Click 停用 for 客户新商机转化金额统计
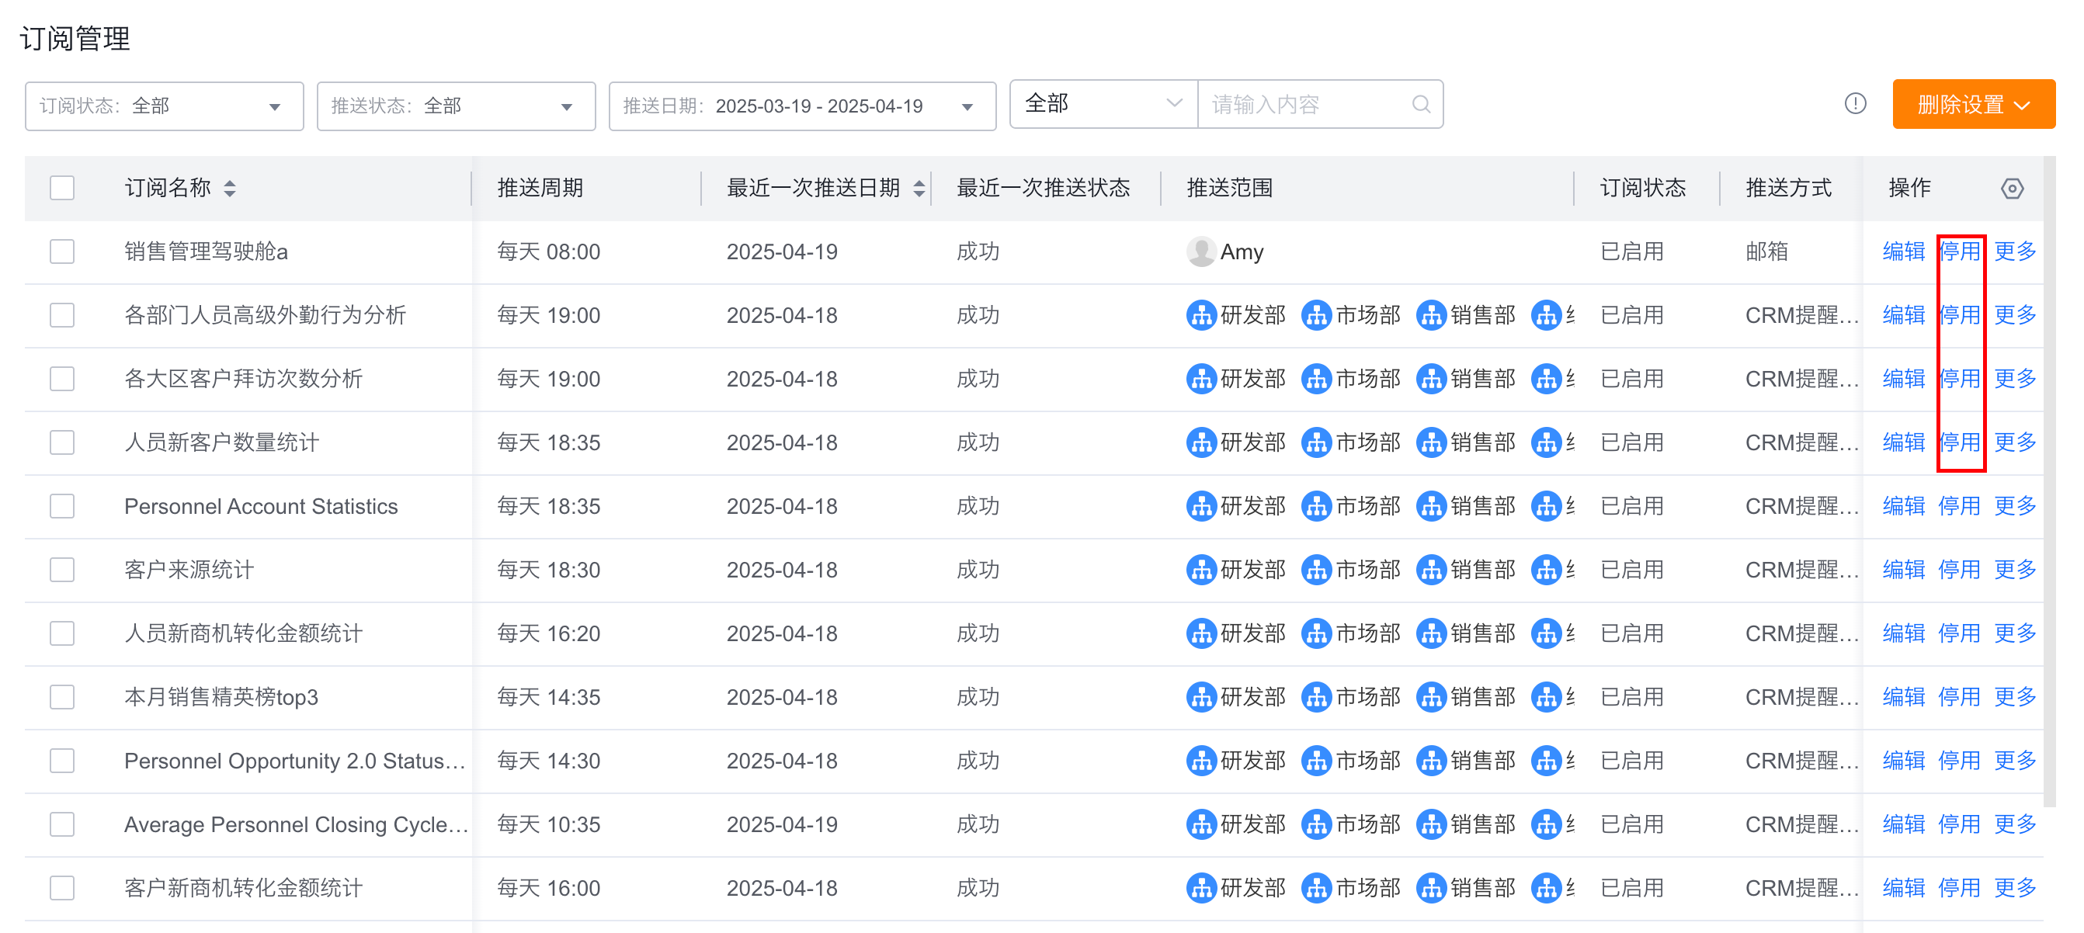The height and width of the screenshot is (933, 2084). click(x=1959, y=888)
